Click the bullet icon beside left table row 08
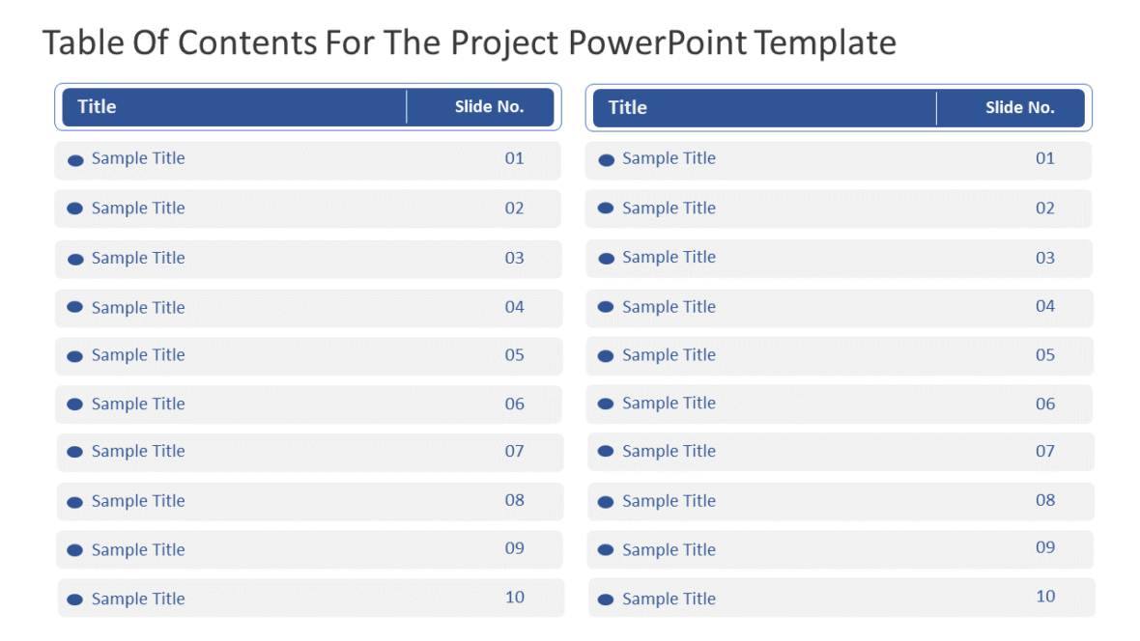The width and height of the screenshot is (1140, 641). [x=75, y=502]
